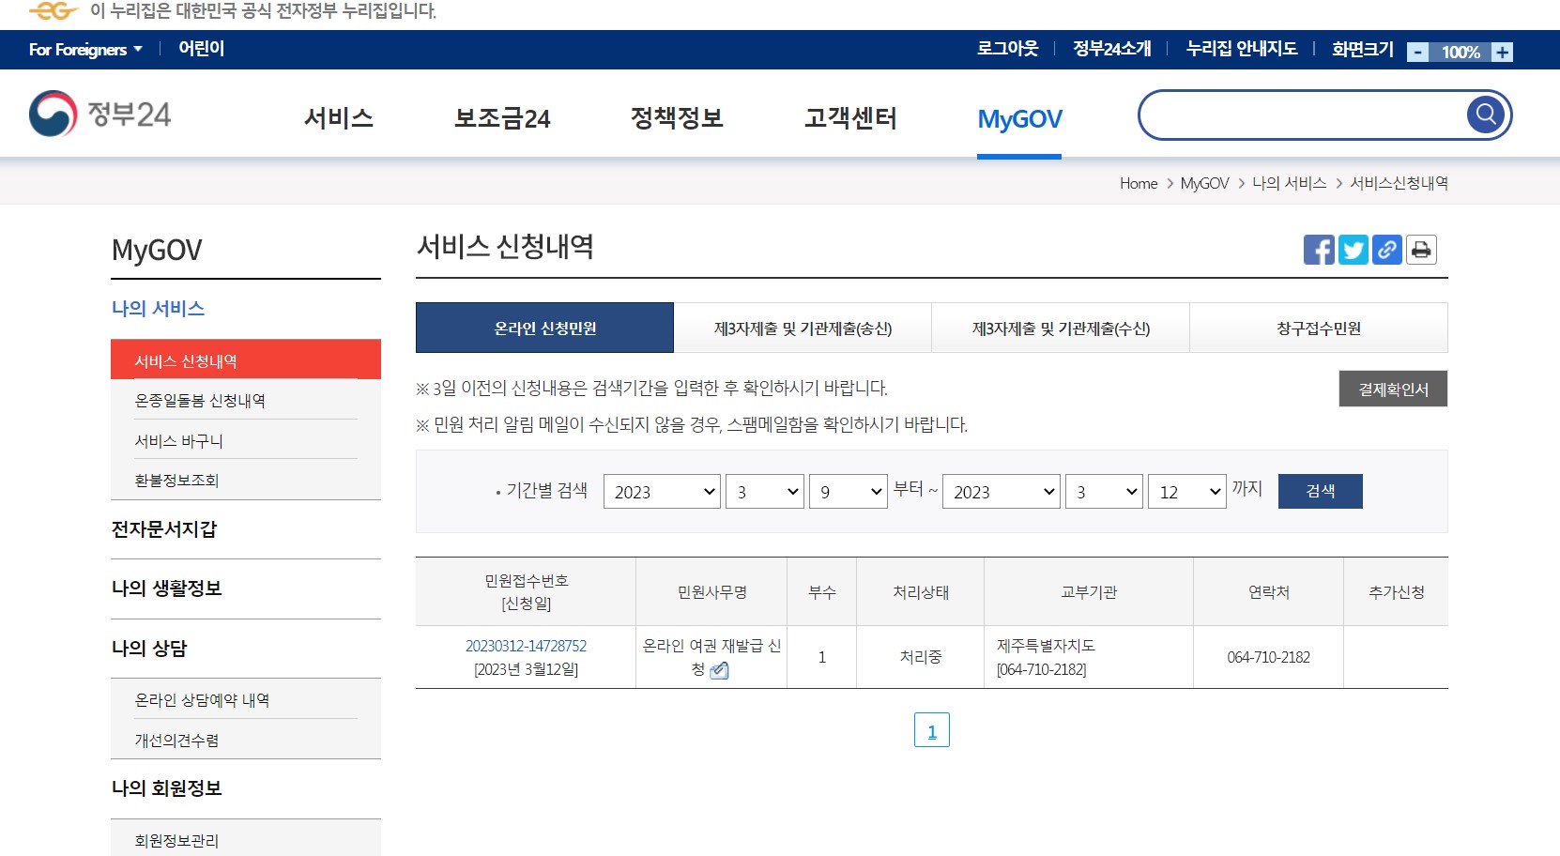Click the 화면크기 minus icon

tap(1417, 52)
